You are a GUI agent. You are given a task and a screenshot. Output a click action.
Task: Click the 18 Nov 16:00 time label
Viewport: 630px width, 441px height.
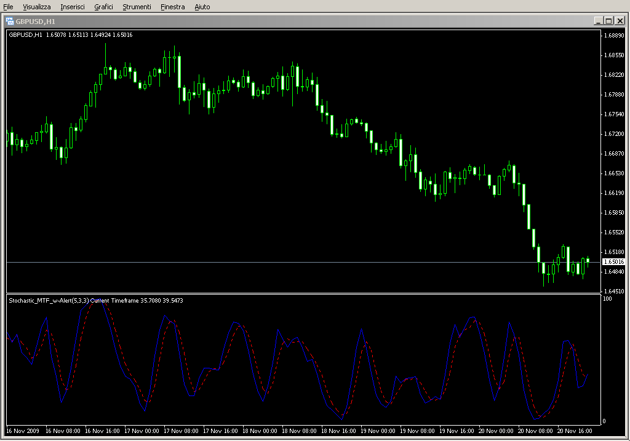coord(338,431)
